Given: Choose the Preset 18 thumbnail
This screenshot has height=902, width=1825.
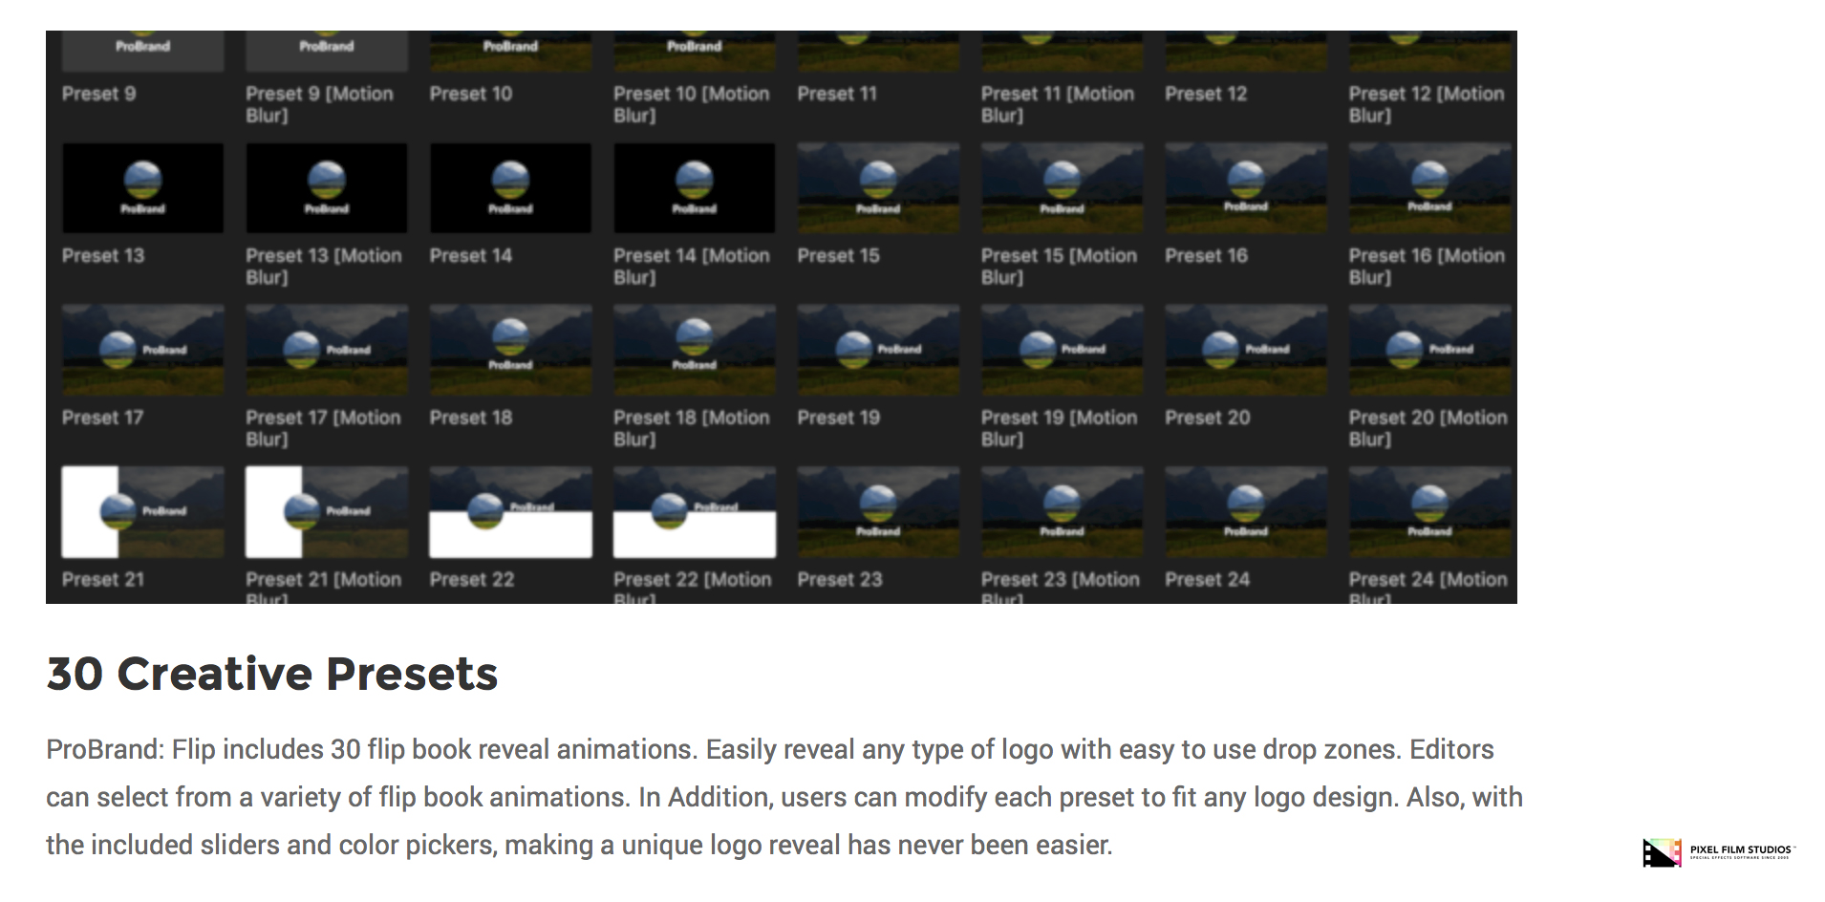Looking at the screenshot, I should [x=510, y=350].
